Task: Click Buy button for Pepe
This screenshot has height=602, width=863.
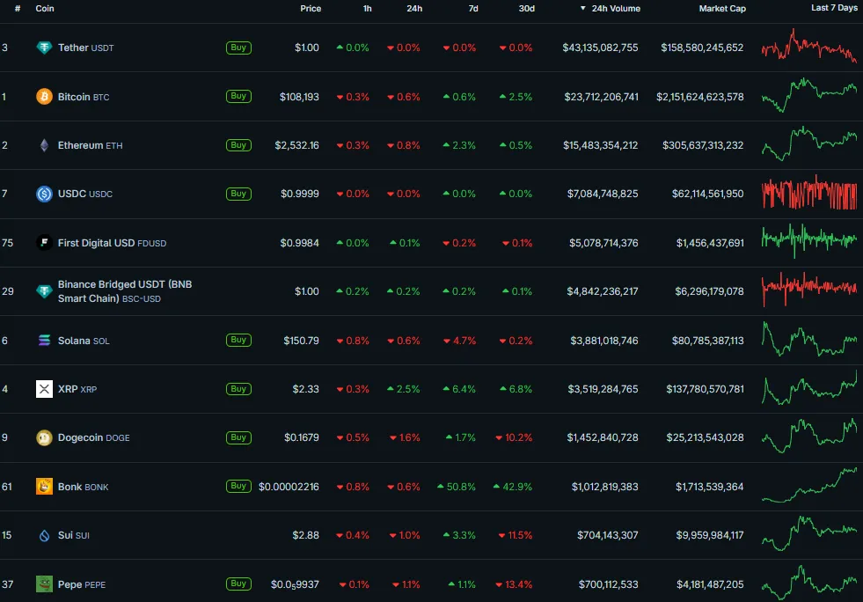Action: (x=238, y=584)
